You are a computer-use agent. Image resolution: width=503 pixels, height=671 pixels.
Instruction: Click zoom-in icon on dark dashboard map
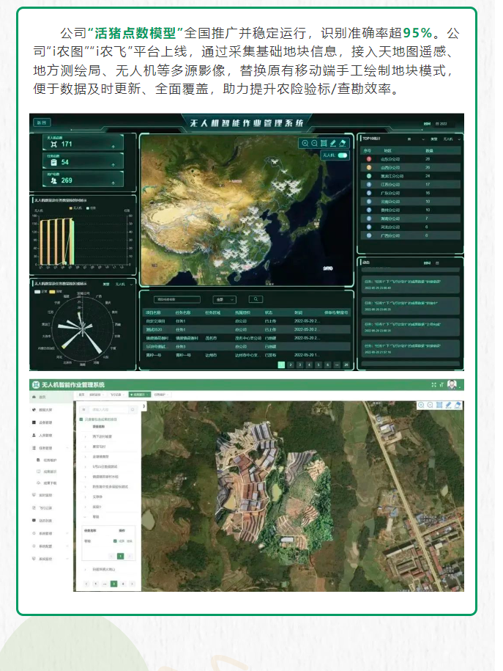[x=305, y=144]
